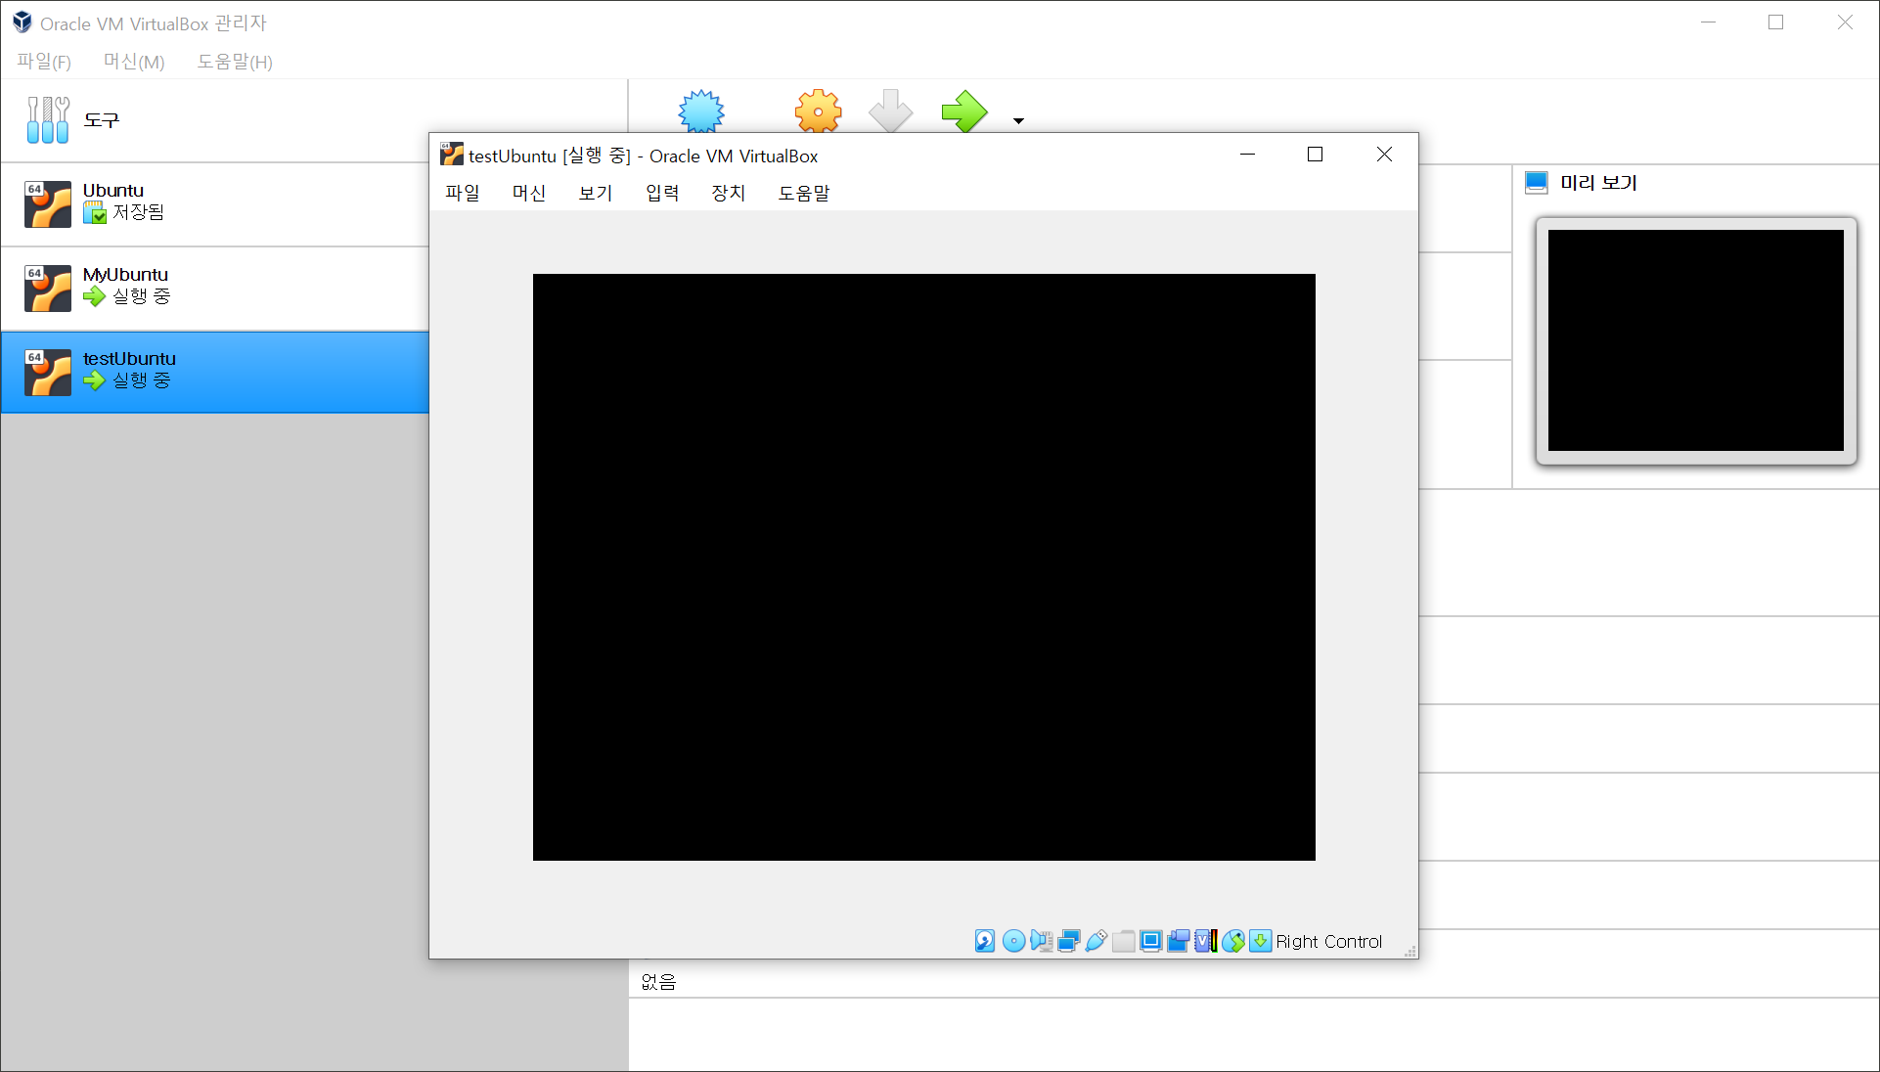The width and height of the screenshot is (1880, 1072).
Task: Click the recording status icon
Action: coord(1178,941)
